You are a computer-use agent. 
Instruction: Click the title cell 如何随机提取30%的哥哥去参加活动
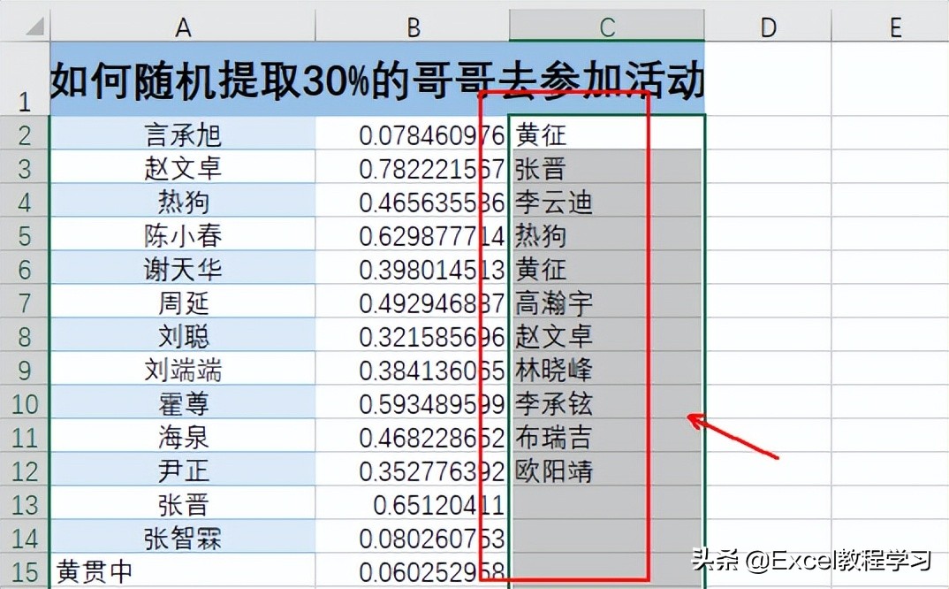pyautogui.click(x=377, y=79)
